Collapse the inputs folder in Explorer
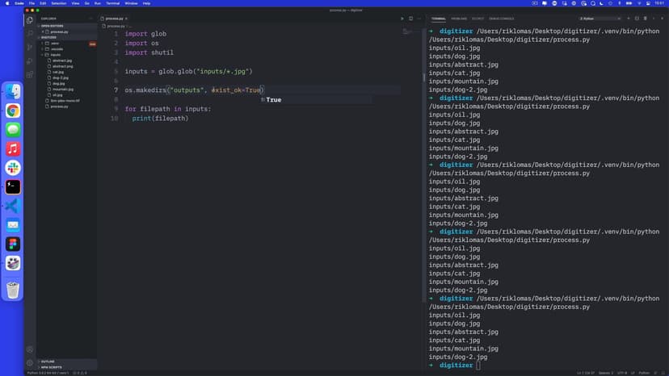The height and width of the screenshot is (376, 669). click(x=55, y=54)
